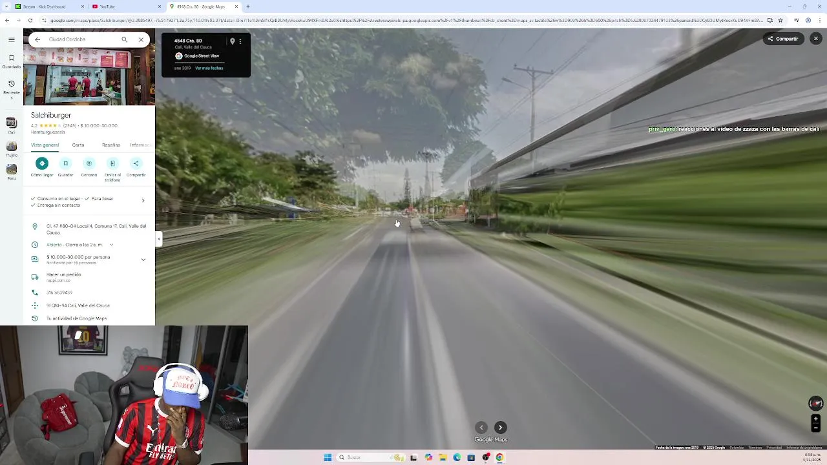This screenshot has height=465, width=827.
Task: Click the Cercano nearby icon
Action: tap(89, 163)
